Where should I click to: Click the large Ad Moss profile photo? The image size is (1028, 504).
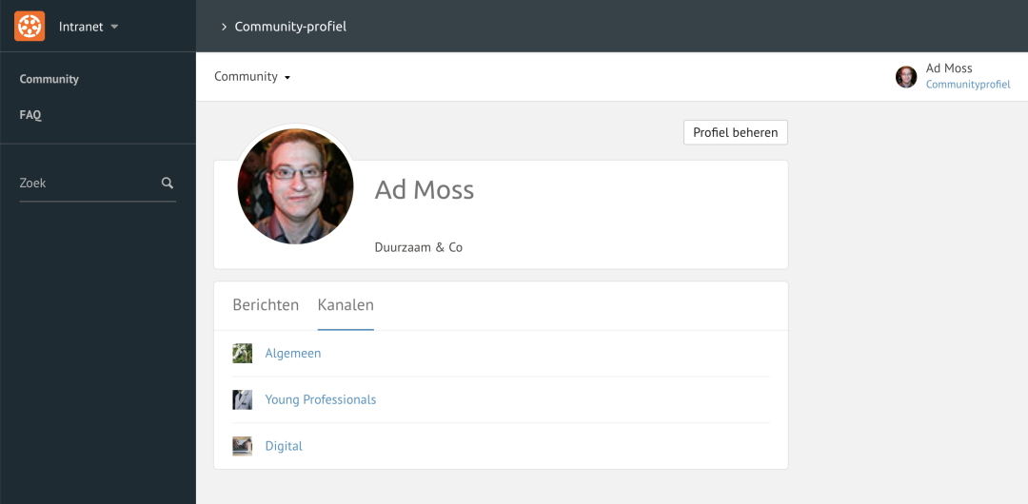[x=296, y=186]
